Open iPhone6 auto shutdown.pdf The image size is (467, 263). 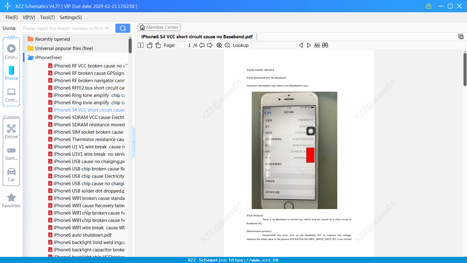click(x=80, y=235)
